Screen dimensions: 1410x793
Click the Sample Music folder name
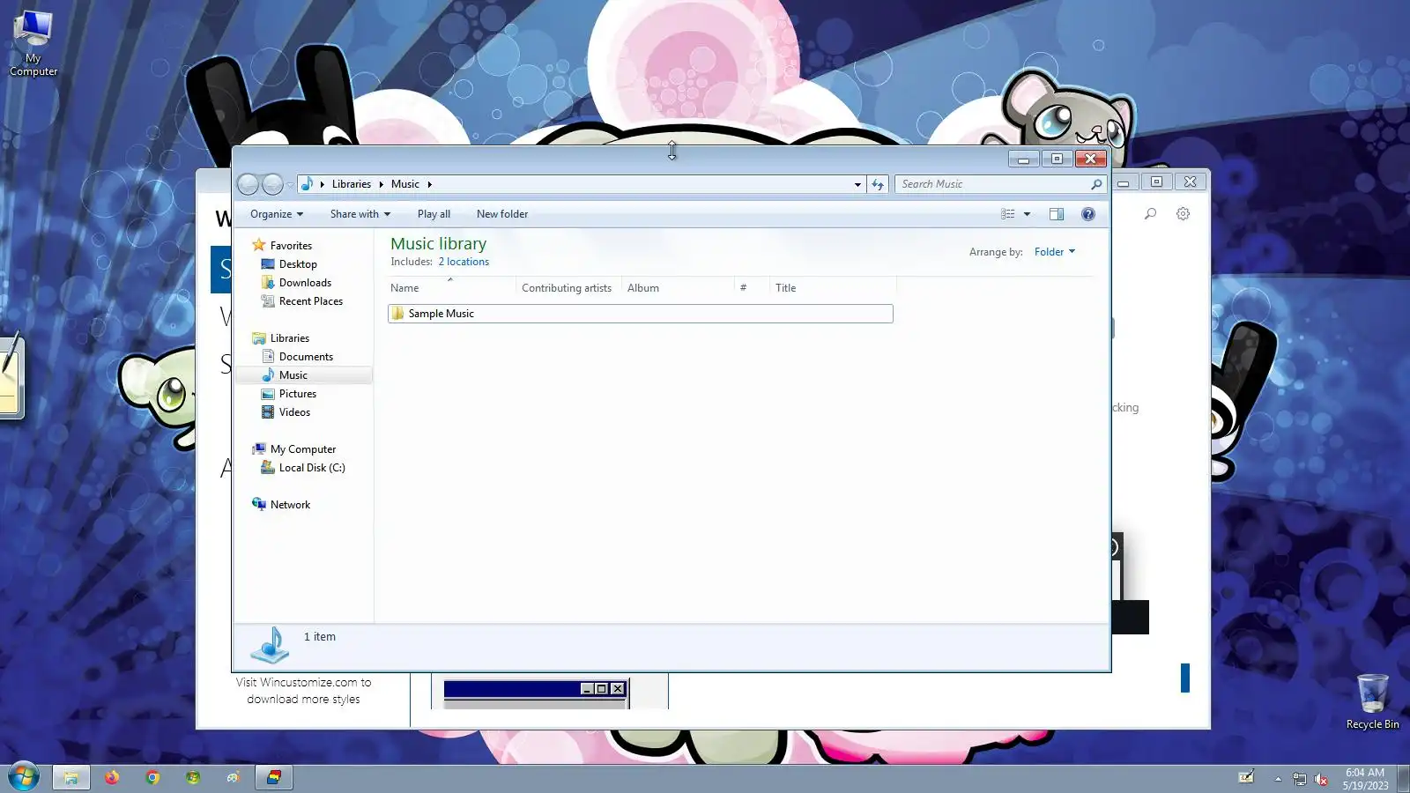pyautogui.click(x=442, y=314)
